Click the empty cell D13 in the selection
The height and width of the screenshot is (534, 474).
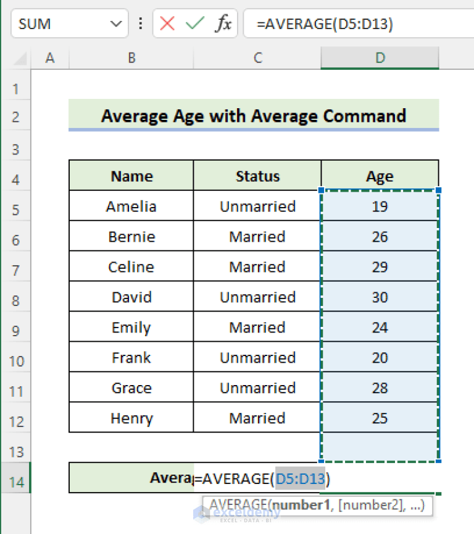click(x=380, y=447)
